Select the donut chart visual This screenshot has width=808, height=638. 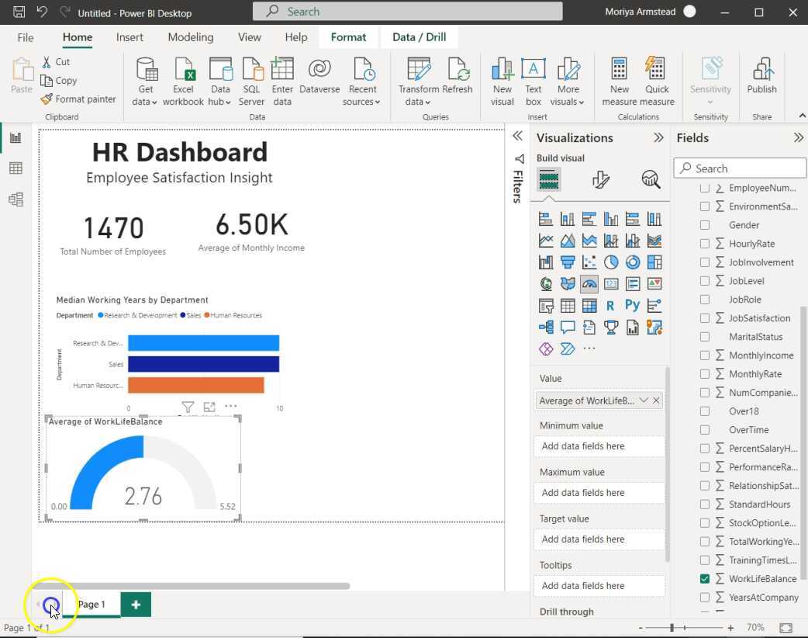pyautogui.click(x=633, y=262)
